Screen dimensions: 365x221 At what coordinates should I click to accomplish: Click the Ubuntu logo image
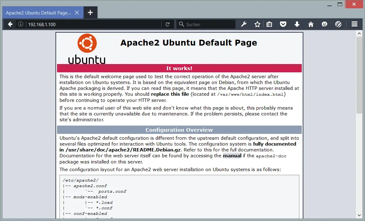(87, 49)
